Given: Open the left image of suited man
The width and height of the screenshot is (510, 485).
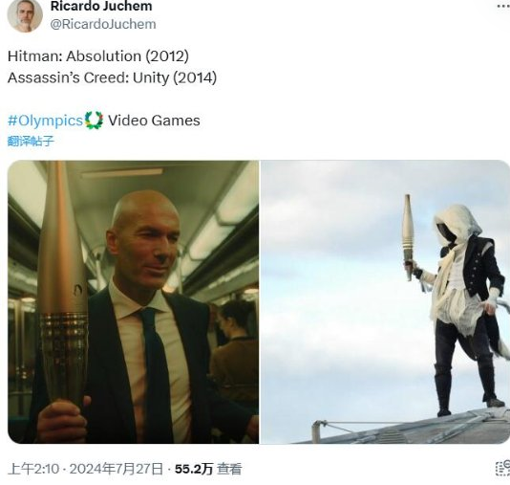Looking at the screenshot, I should [134, 302].
